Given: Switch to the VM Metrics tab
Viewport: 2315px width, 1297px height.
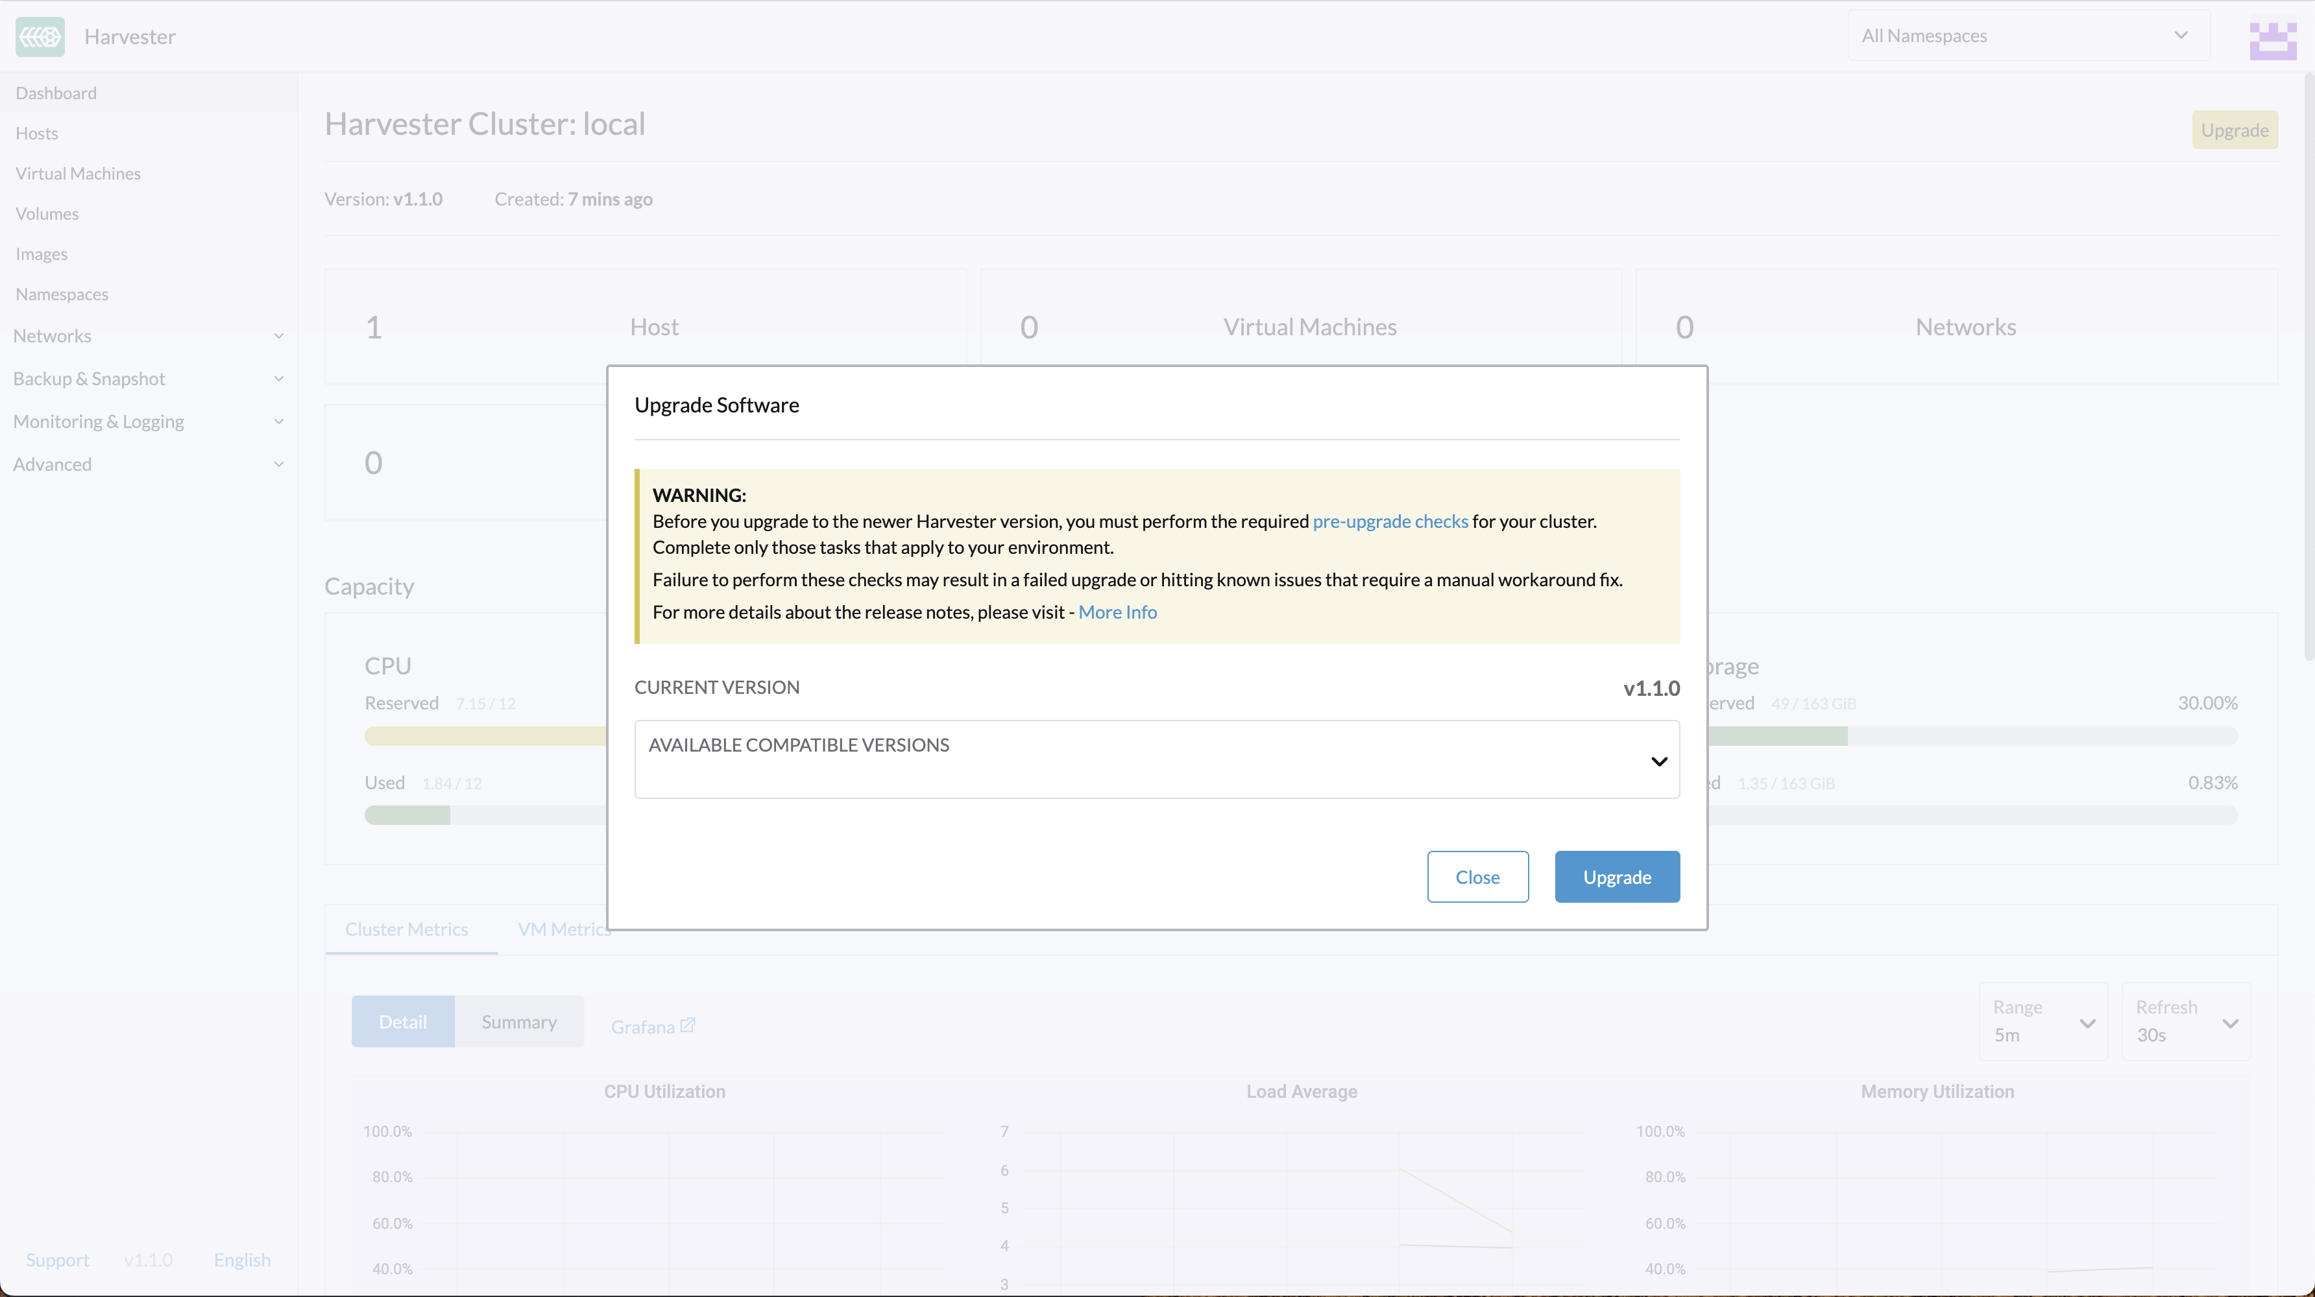Looking at the screenshot, I should point(563,929).
